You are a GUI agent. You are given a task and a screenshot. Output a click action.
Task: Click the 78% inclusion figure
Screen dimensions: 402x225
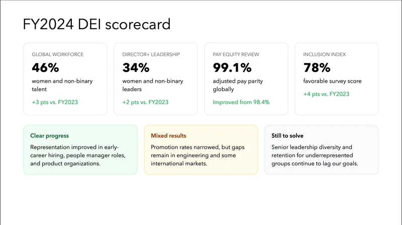[x=317, y=68]
